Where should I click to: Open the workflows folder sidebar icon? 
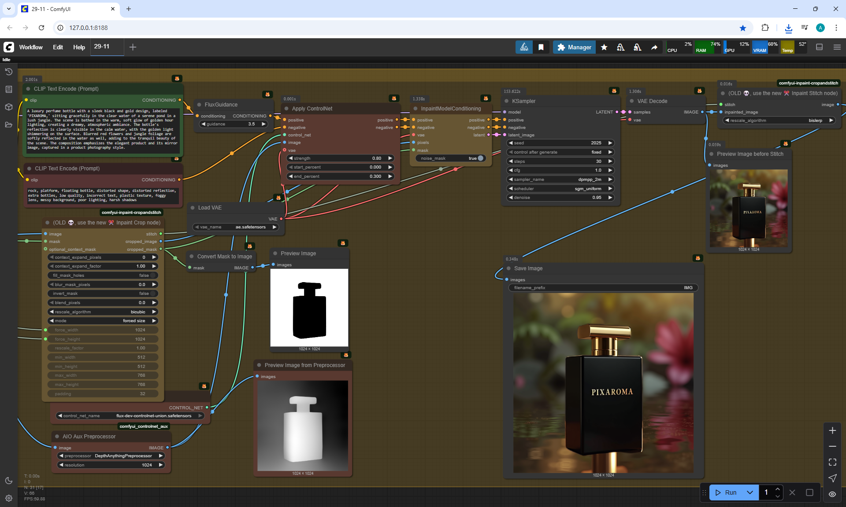8,125
